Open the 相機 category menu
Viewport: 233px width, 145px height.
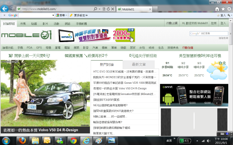48,47
